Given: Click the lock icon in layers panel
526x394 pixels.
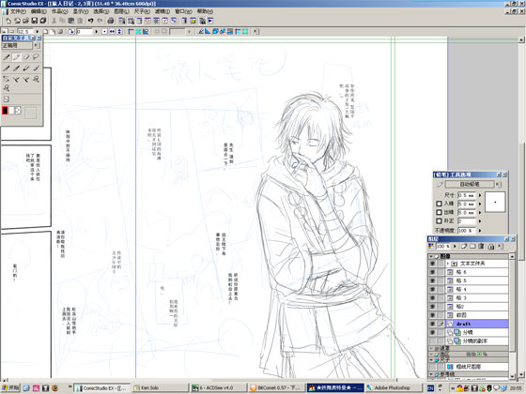Looking at the screenshot, I should point(490,246).
